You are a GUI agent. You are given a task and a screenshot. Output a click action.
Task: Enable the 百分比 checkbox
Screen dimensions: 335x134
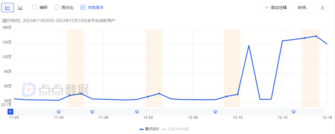coord(57,7)
